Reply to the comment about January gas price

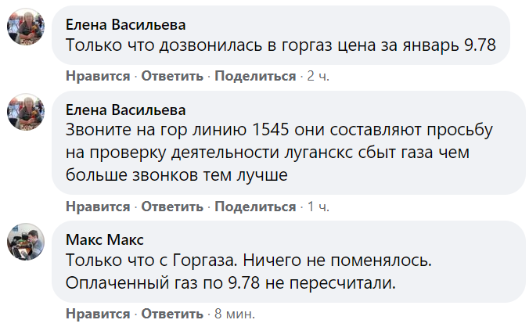(x=171, y=76)
